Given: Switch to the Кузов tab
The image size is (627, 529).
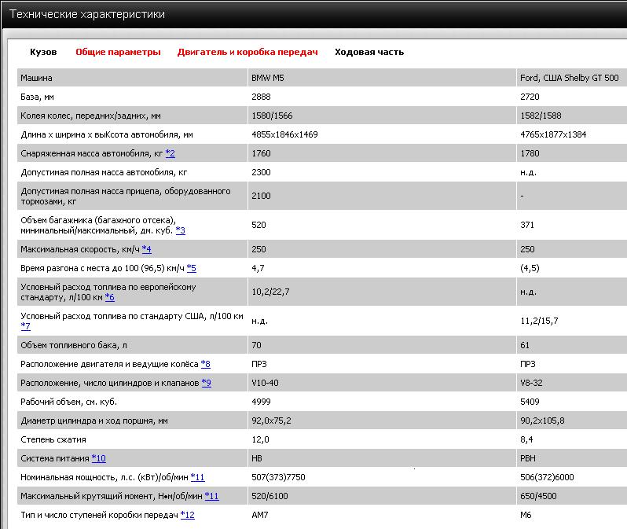Looking at the screenshot, I should click(x=43, y=52).
